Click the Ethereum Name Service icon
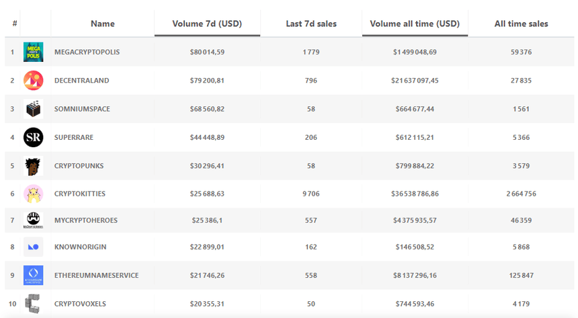The height and width of the screenshot is (318, 578). (34, 275)
